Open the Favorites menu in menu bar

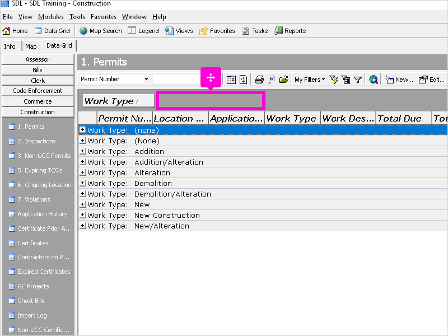click(x=104, y=17)
